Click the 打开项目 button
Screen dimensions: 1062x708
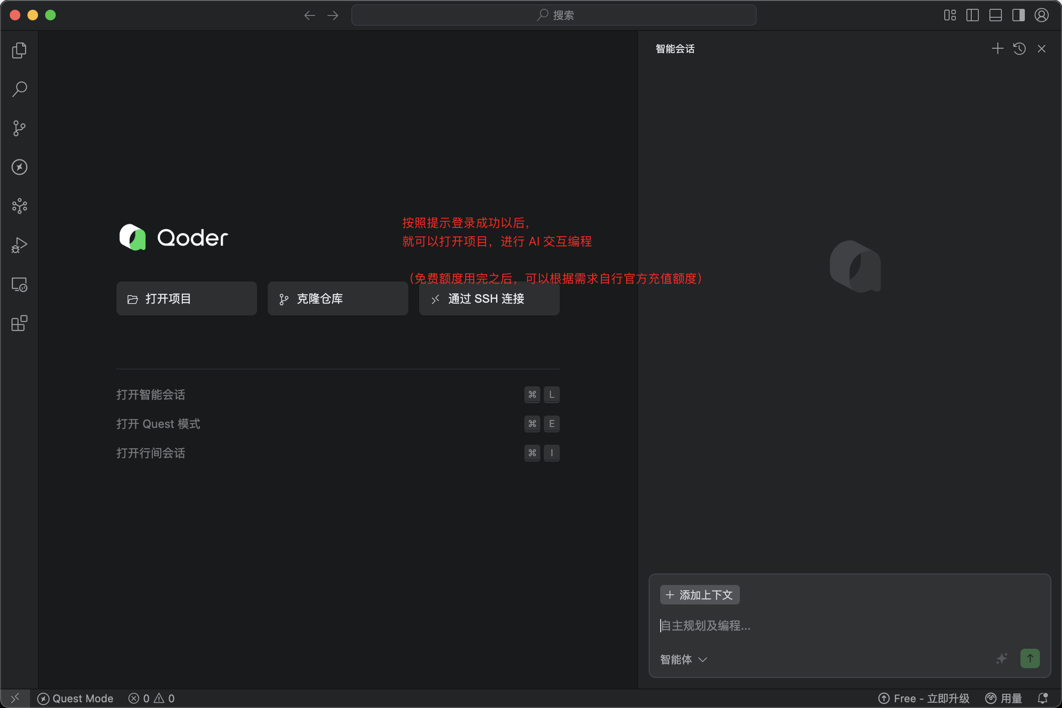coord(186,298)
